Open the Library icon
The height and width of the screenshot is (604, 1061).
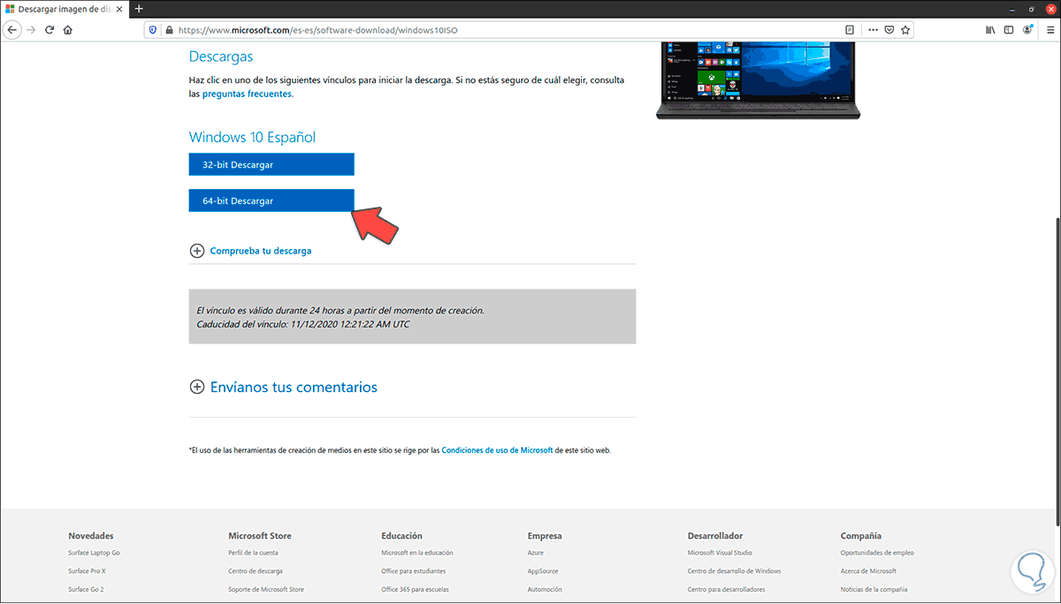point(989,29)
